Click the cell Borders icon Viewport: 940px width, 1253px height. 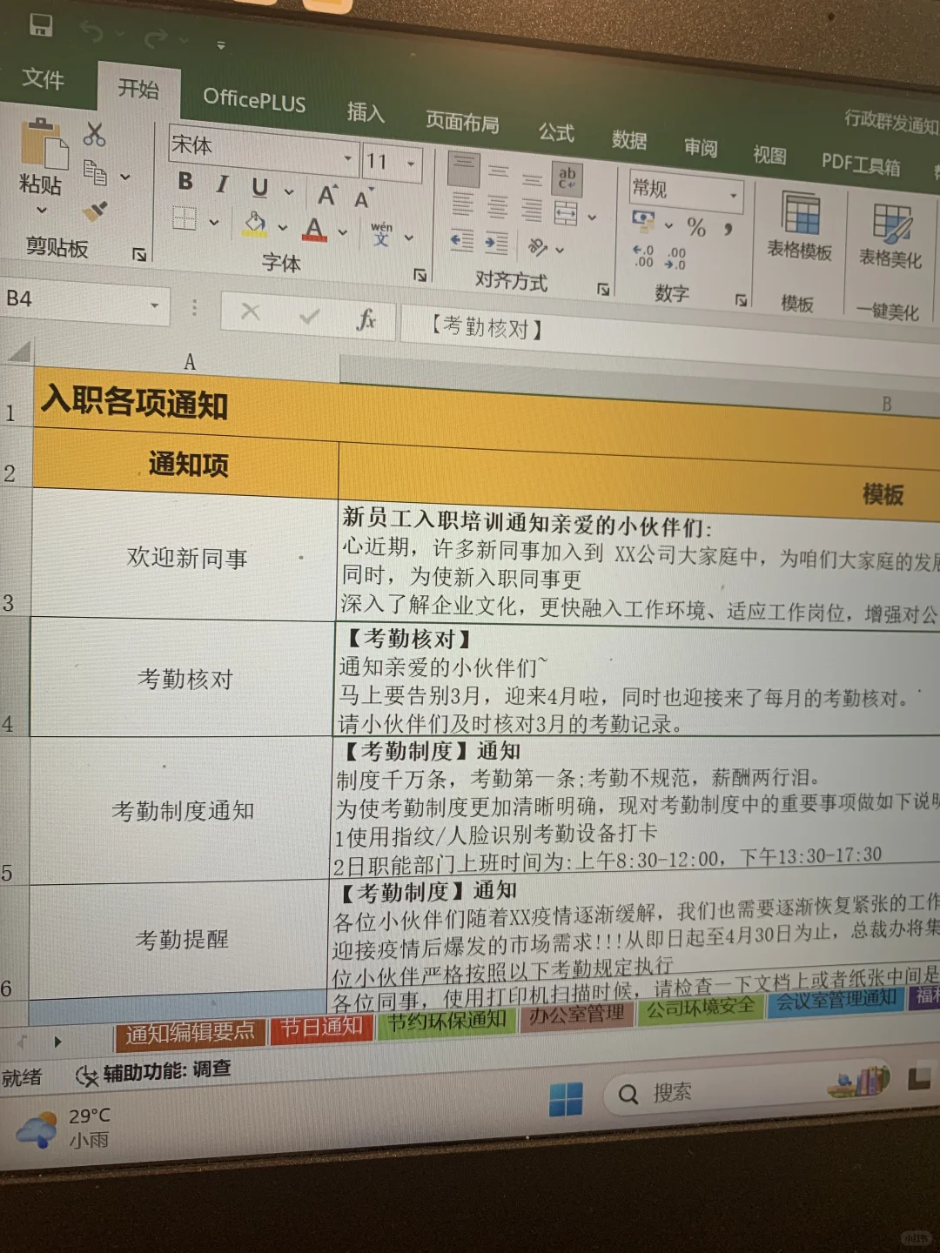(x=184, y=218)
